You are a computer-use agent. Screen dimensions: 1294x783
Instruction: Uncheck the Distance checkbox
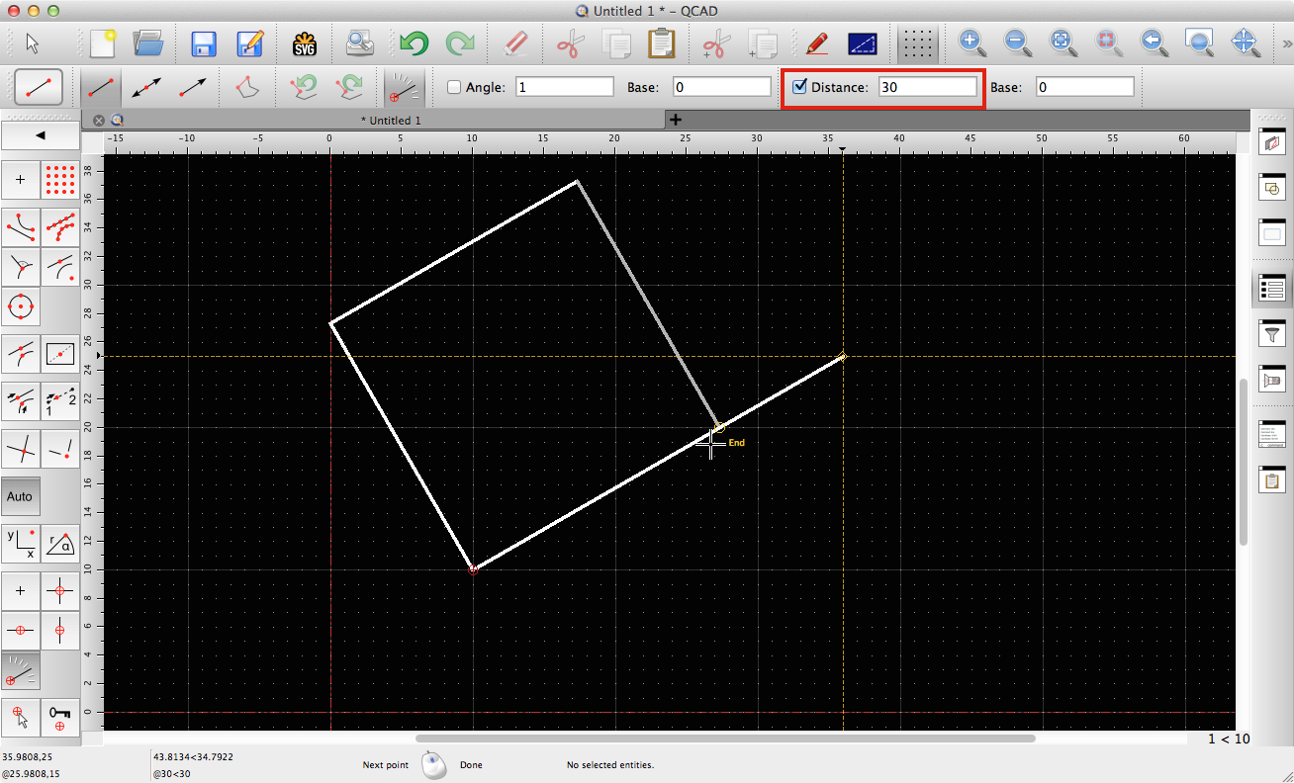tap(799, 87)
